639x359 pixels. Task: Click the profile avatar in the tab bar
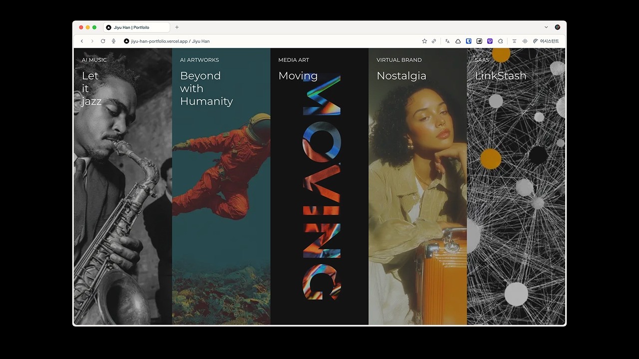[558, 27]
